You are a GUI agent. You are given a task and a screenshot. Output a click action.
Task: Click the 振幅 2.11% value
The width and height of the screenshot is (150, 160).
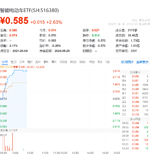click(x=13, y=46)
